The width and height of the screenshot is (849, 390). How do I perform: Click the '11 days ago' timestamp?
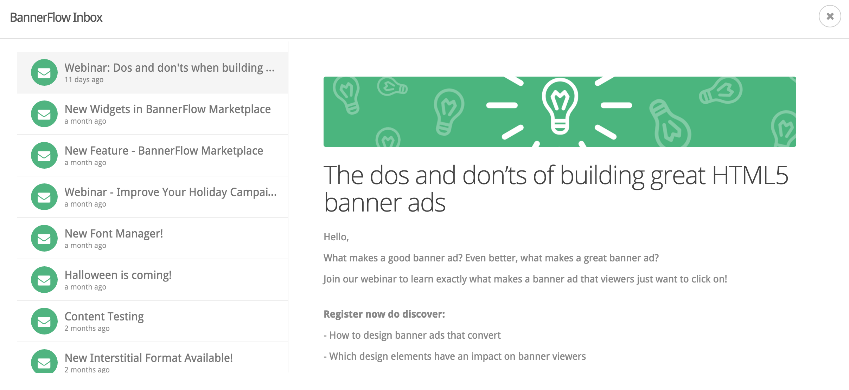tap(84, 80)
